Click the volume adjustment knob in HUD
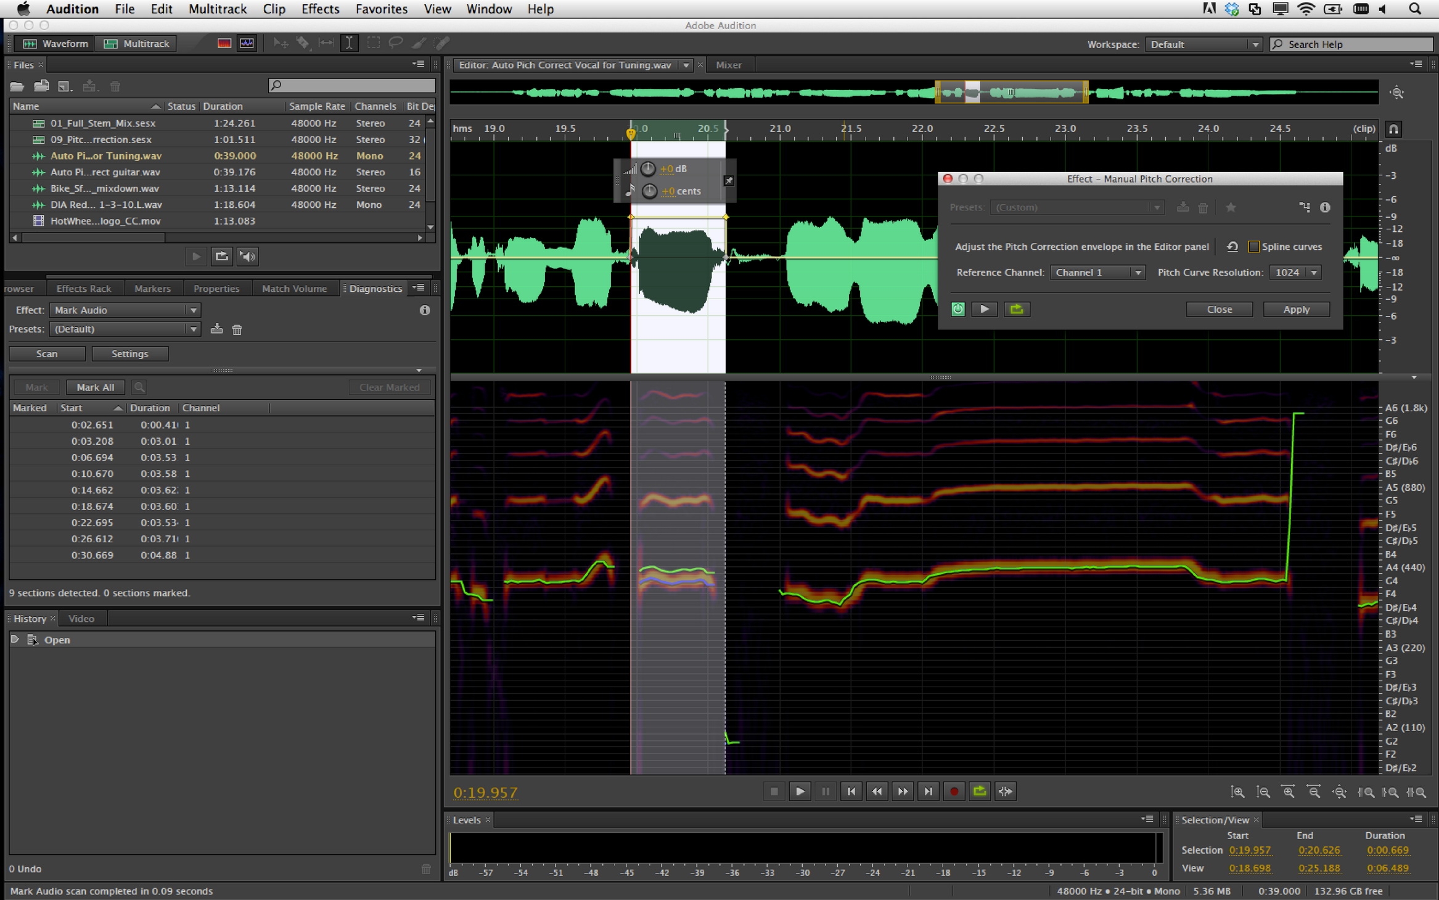 (x=648, y=169)
